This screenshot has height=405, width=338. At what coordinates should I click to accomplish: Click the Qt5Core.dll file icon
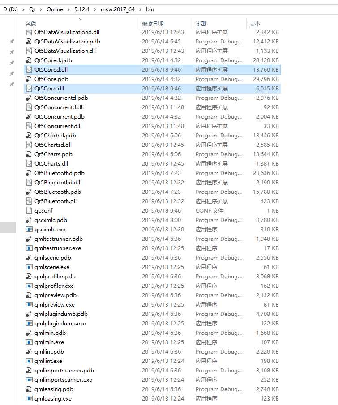pyautogui.click(x=29, y=88)
